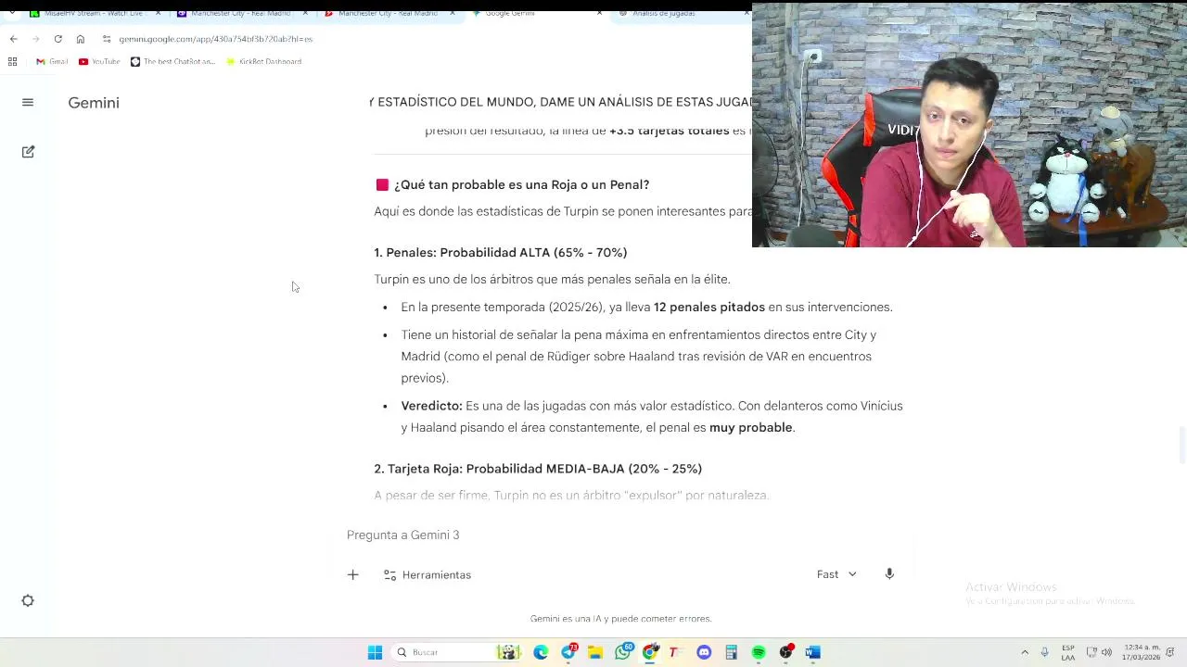Click the Gemini logo text
The height and width of the screenshot is (667, 1187).
[94, 103]
